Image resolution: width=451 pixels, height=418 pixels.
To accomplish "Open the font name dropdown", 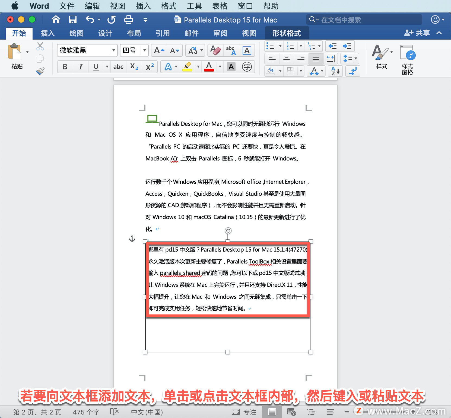I will point(113,50).
